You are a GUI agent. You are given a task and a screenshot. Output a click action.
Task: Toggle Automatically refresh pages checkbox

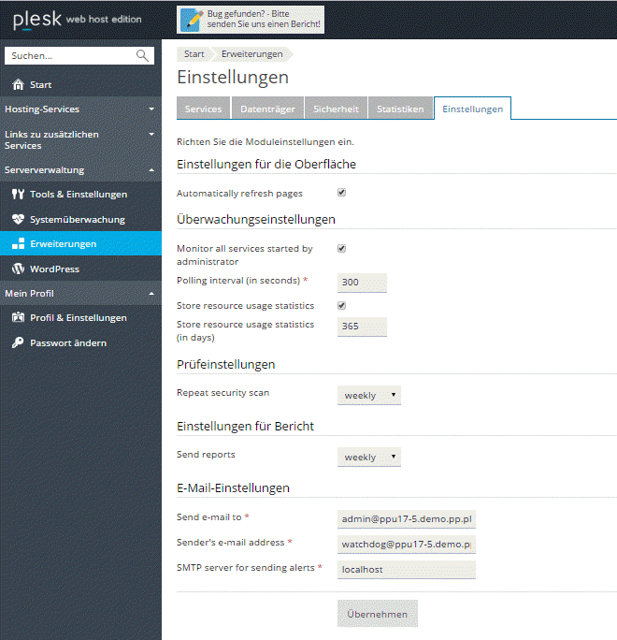click(x=342, y=192)
